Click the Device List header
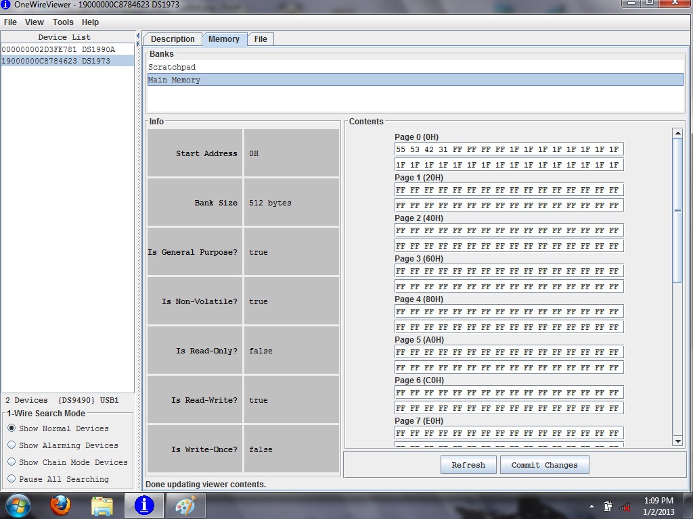693x519 pixels. 64,37
